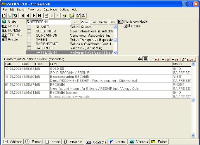Screen dimensions: 200x145
Task: Click the add contact button
Action: click(166, 59)
